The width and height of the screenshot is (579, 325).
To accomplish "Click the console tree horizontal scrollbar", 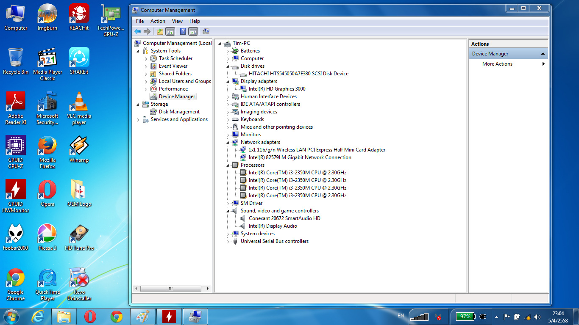I will 172,289.
